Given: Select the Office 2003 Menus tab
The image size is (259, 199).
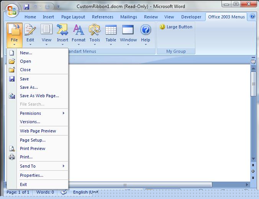Looking at the screenshot, I should (226, 17).
